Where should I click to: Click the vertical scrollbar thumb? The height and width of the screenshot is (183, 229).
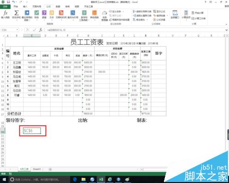(228, 134)
